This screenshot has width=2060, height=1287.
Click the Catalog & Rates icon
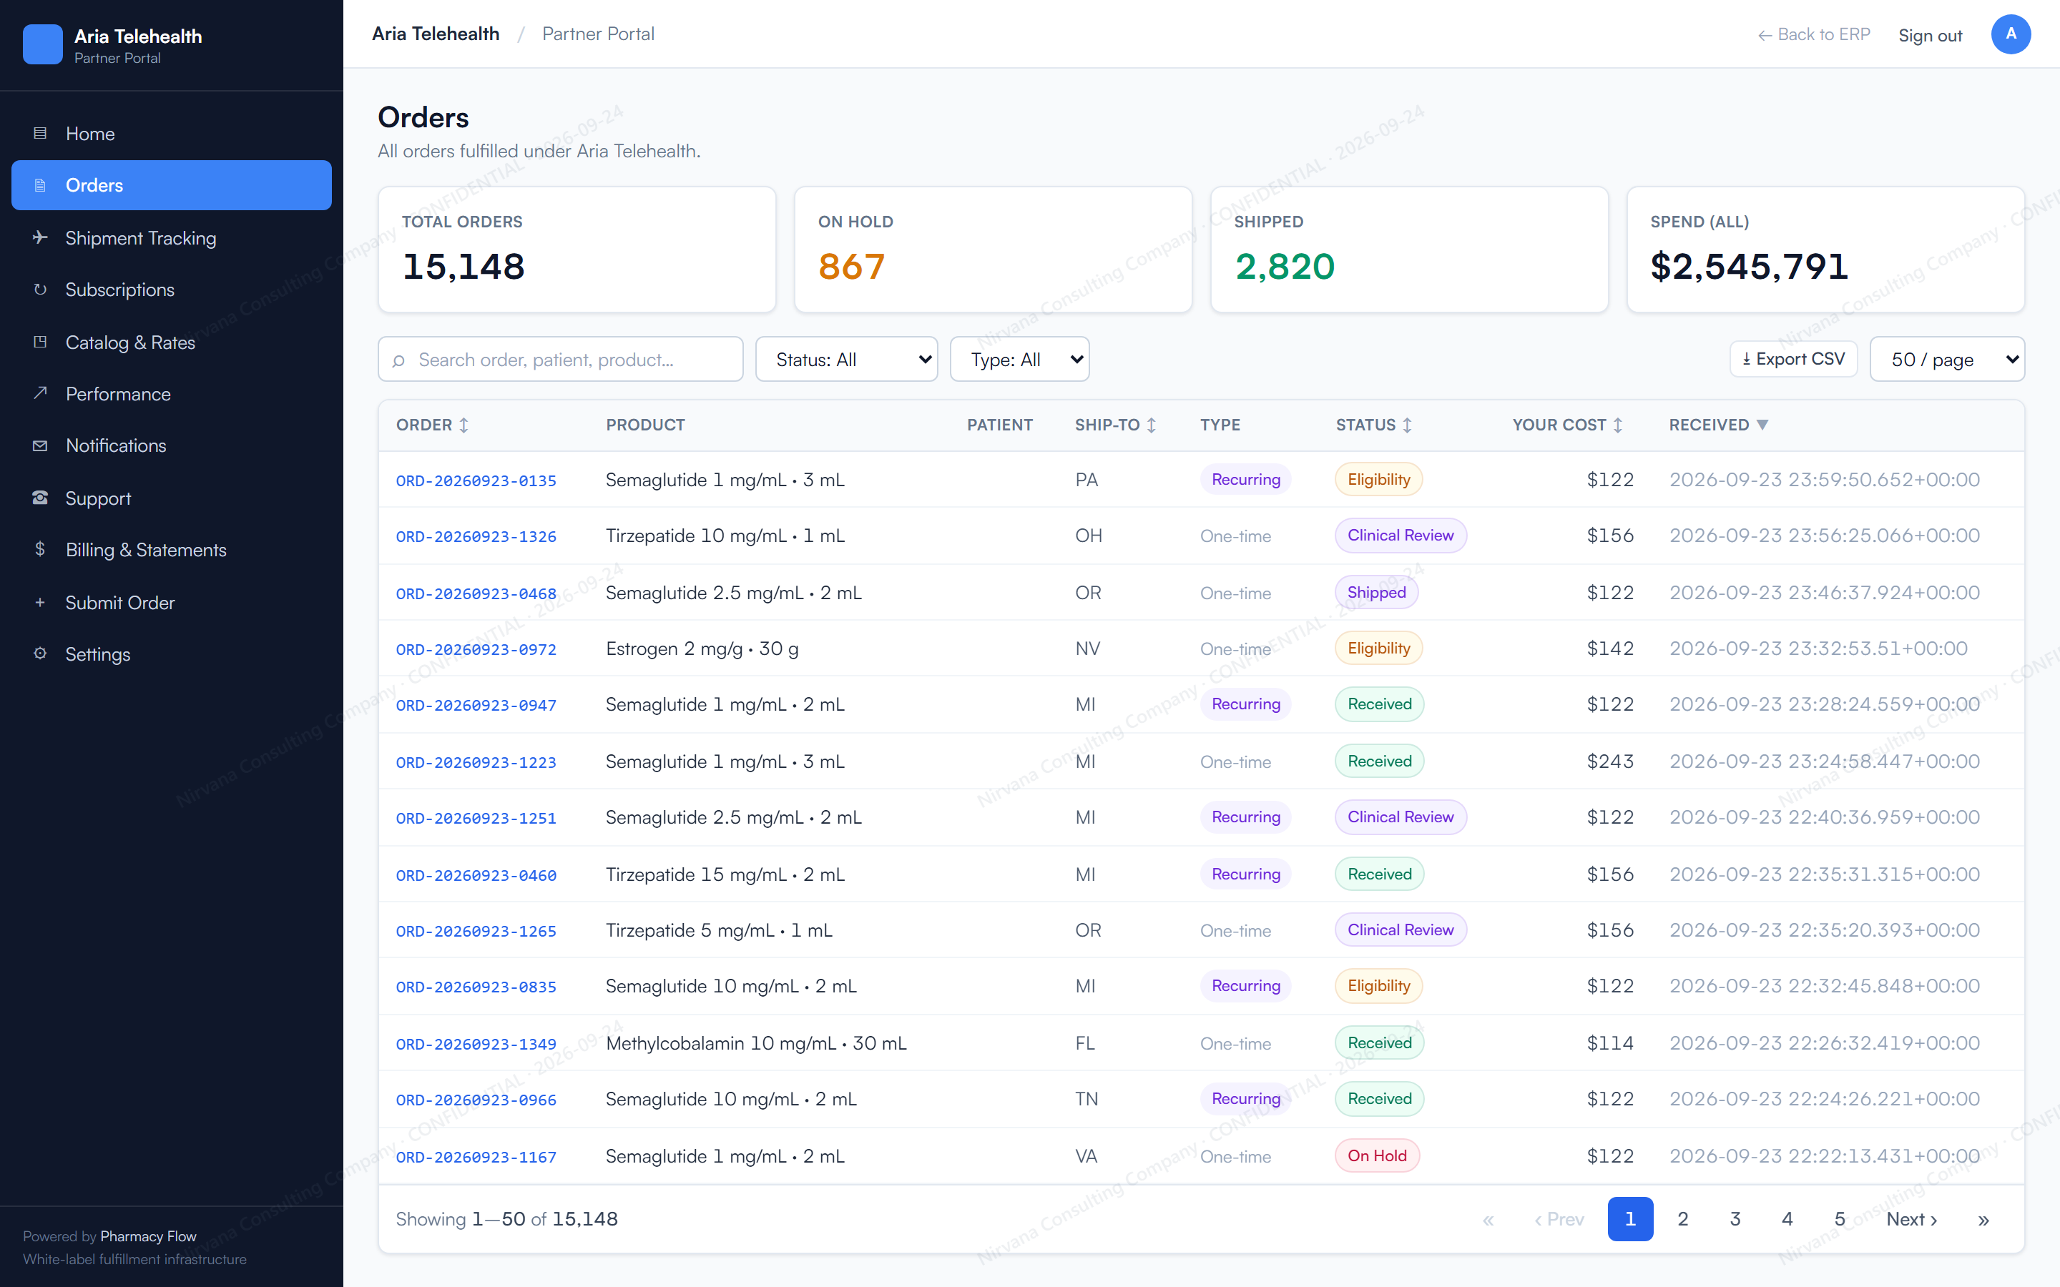39,342
